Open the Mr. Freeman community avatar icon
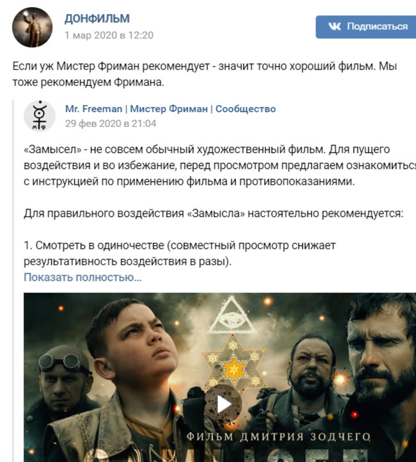The height and width of the screenshot is (462, 416). pos(39,116)
